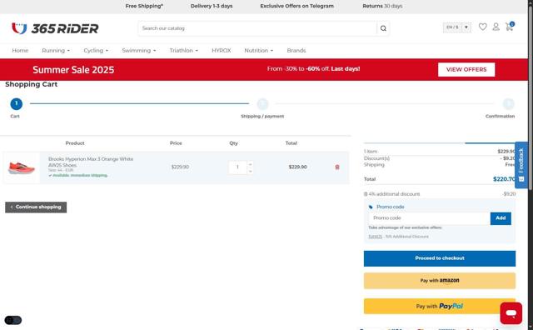Click the Returns 30 days header text
The height and width of the screenshot is (330, 533).
[382, 6]
